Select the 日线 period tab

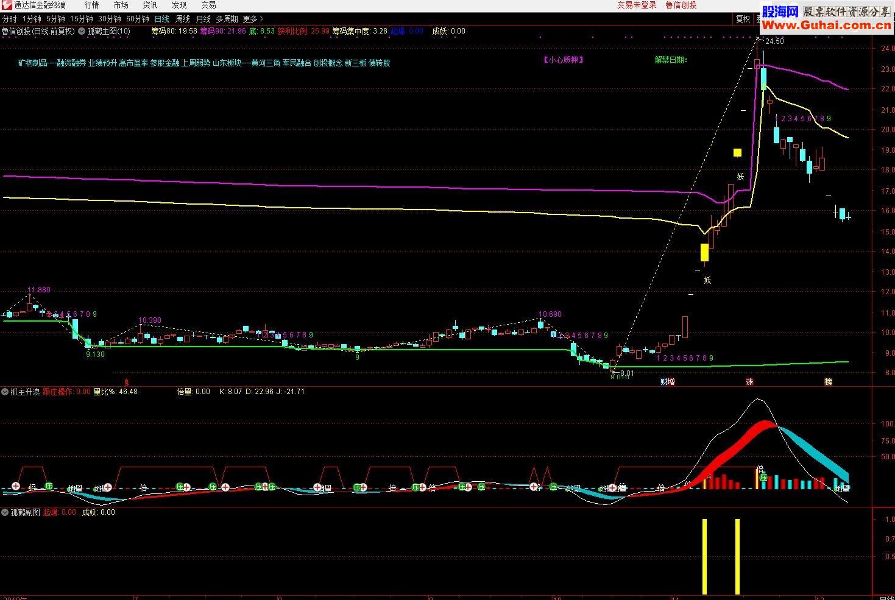[162, 19]
